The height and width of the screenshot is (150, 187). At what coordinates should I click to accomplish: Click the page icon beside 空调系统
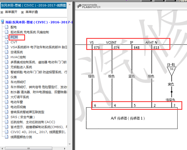[7, 52]
